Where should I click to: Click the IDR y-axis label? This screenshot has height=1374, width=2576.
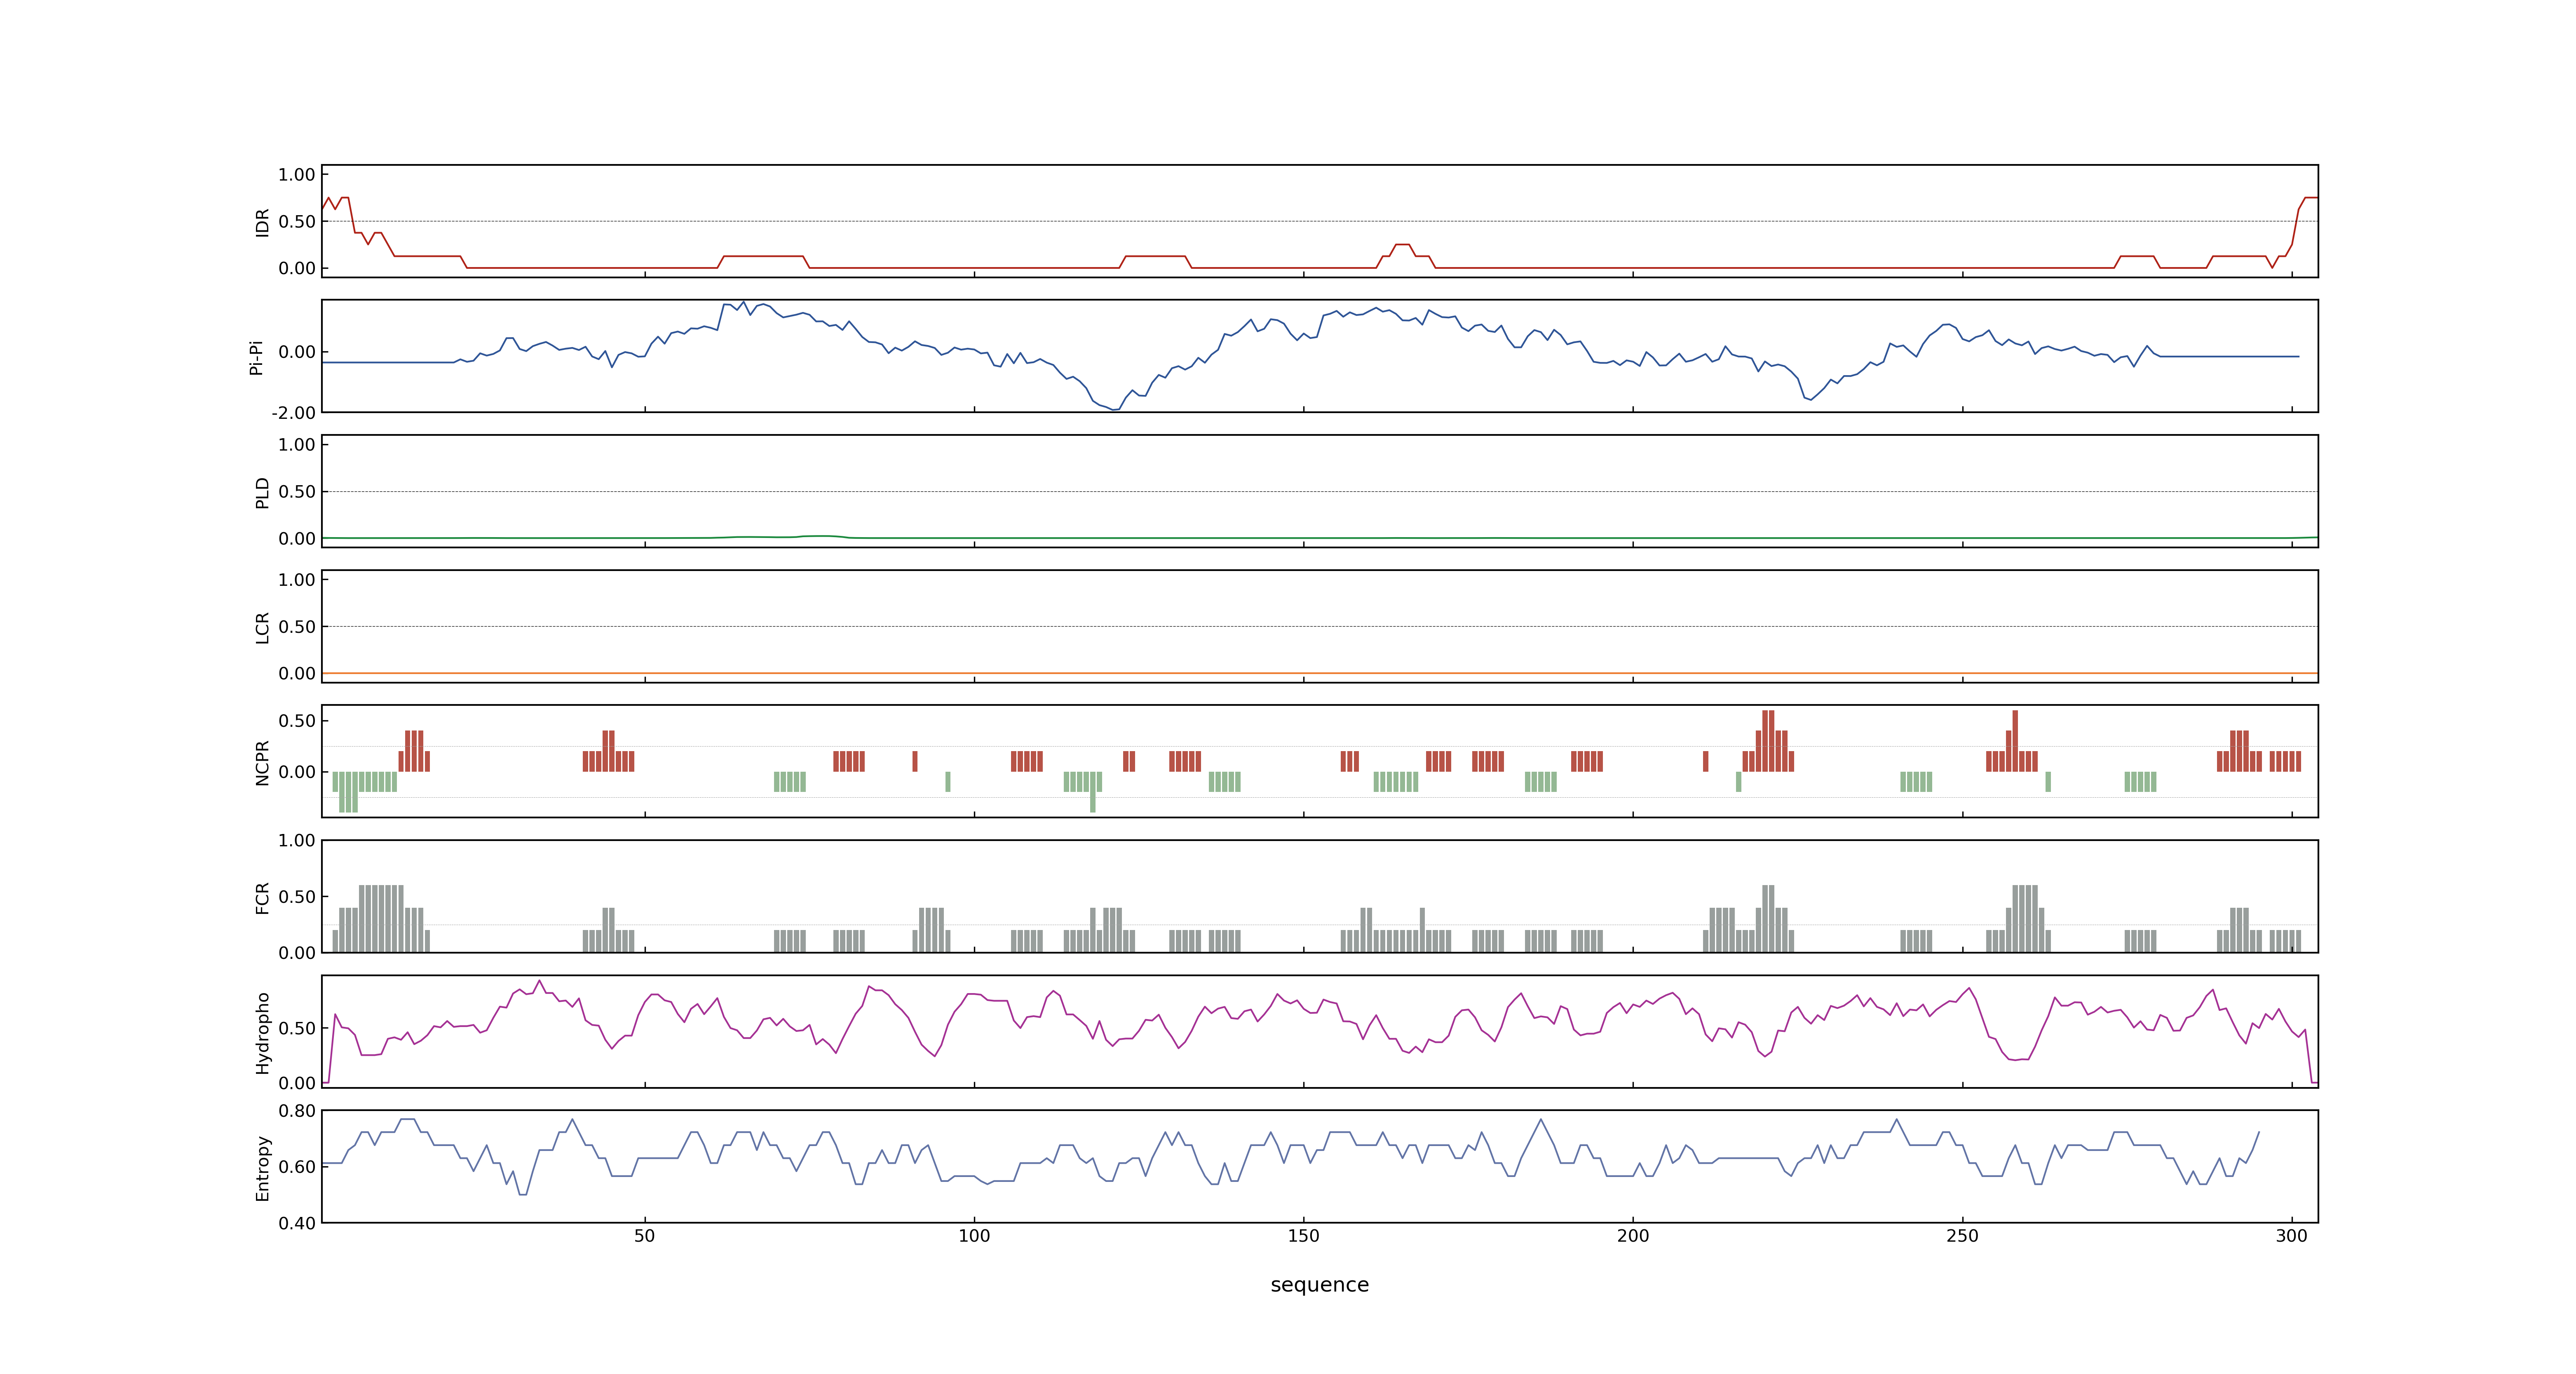point(263,222)
